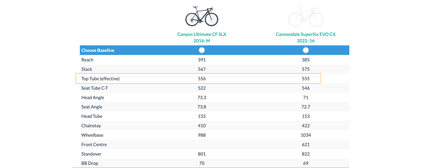Open the Cannondale SuperSix EVO CX 2022 link
The image size is (422, 168).
(x=306, y=37)
